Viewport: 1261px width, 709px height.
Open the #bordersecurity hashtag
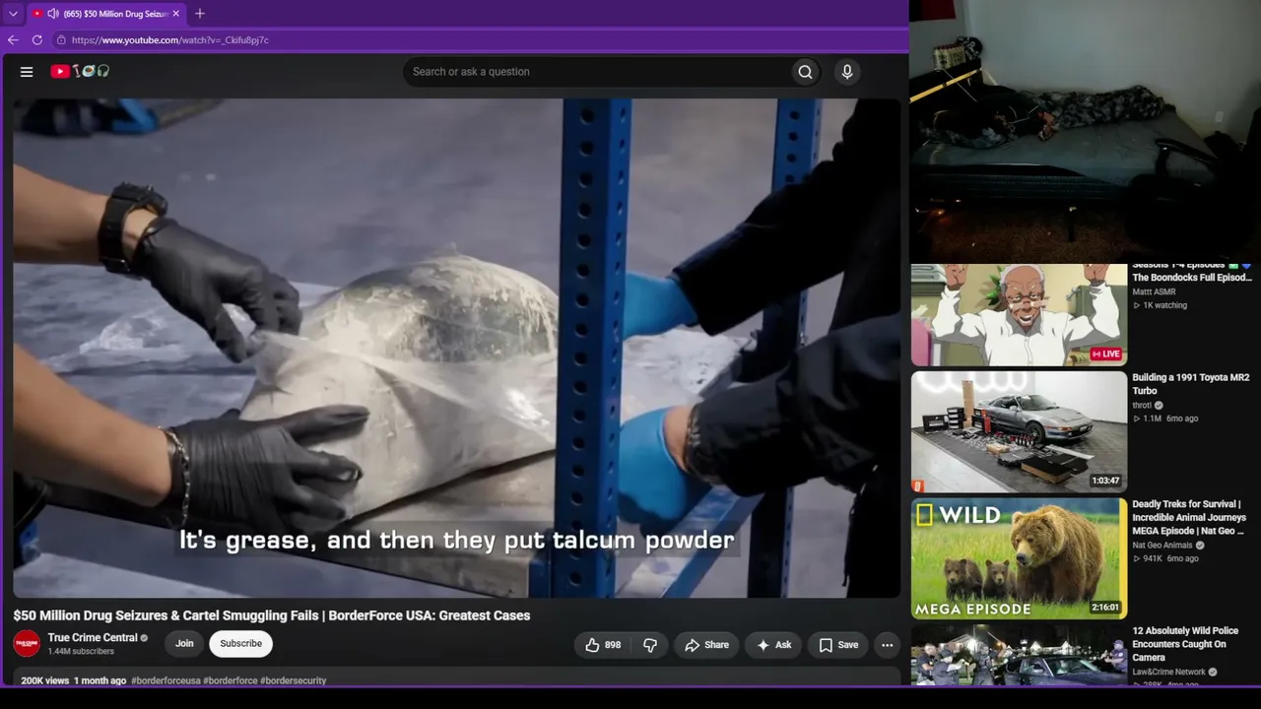(x=294, y=680)
